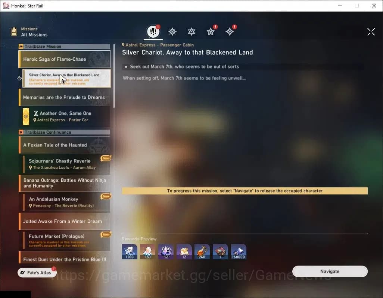Open Future Market (Prologue) mission
The width and height of the screenshot is (383, 298).
click(66, 240)
